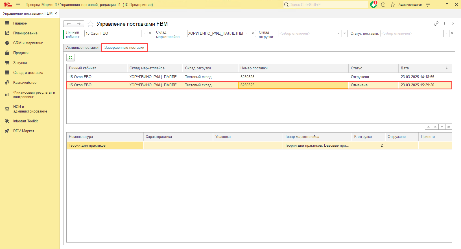This screenshot has width=461, height=249.
Task: Open the history clock icon
Action: point(383,5)
